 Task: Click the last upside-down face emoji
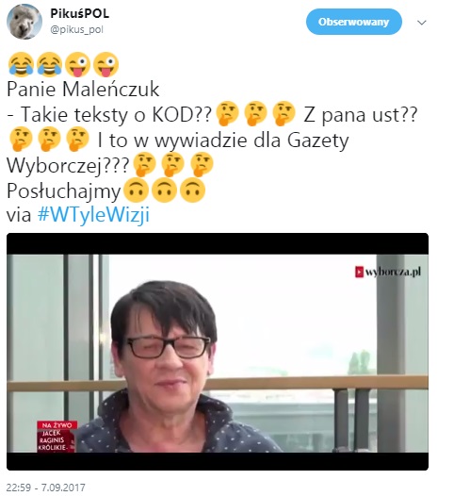pyautogui.click(x=192, y=190)
